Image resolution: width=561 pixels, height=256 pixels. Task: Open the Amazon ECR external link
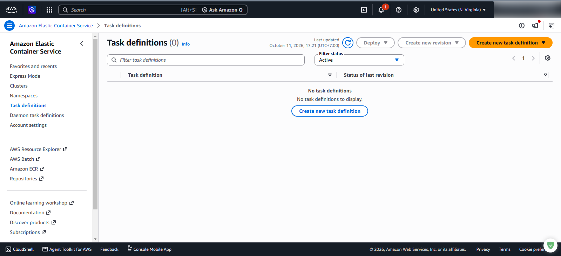[x=27, y=169]
